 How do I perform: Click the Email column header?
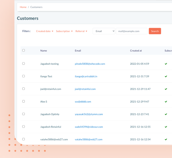tap(78, 51)
